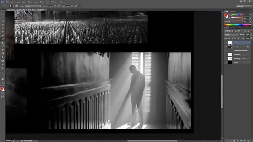The width and height of the screenshot is (253, 142).
Task: Select the Hand tool
Action: point(2,79)
